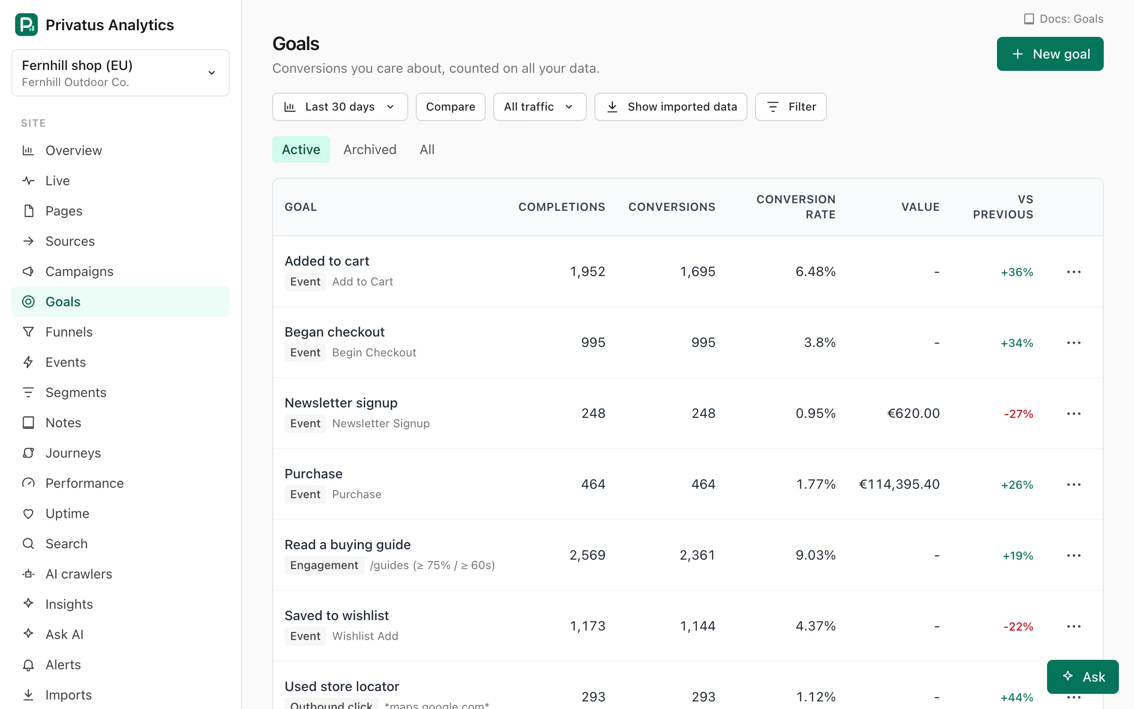Navigate to Journeys
This screenshot has width=1134, height=709.
click(x=120, y=453)
